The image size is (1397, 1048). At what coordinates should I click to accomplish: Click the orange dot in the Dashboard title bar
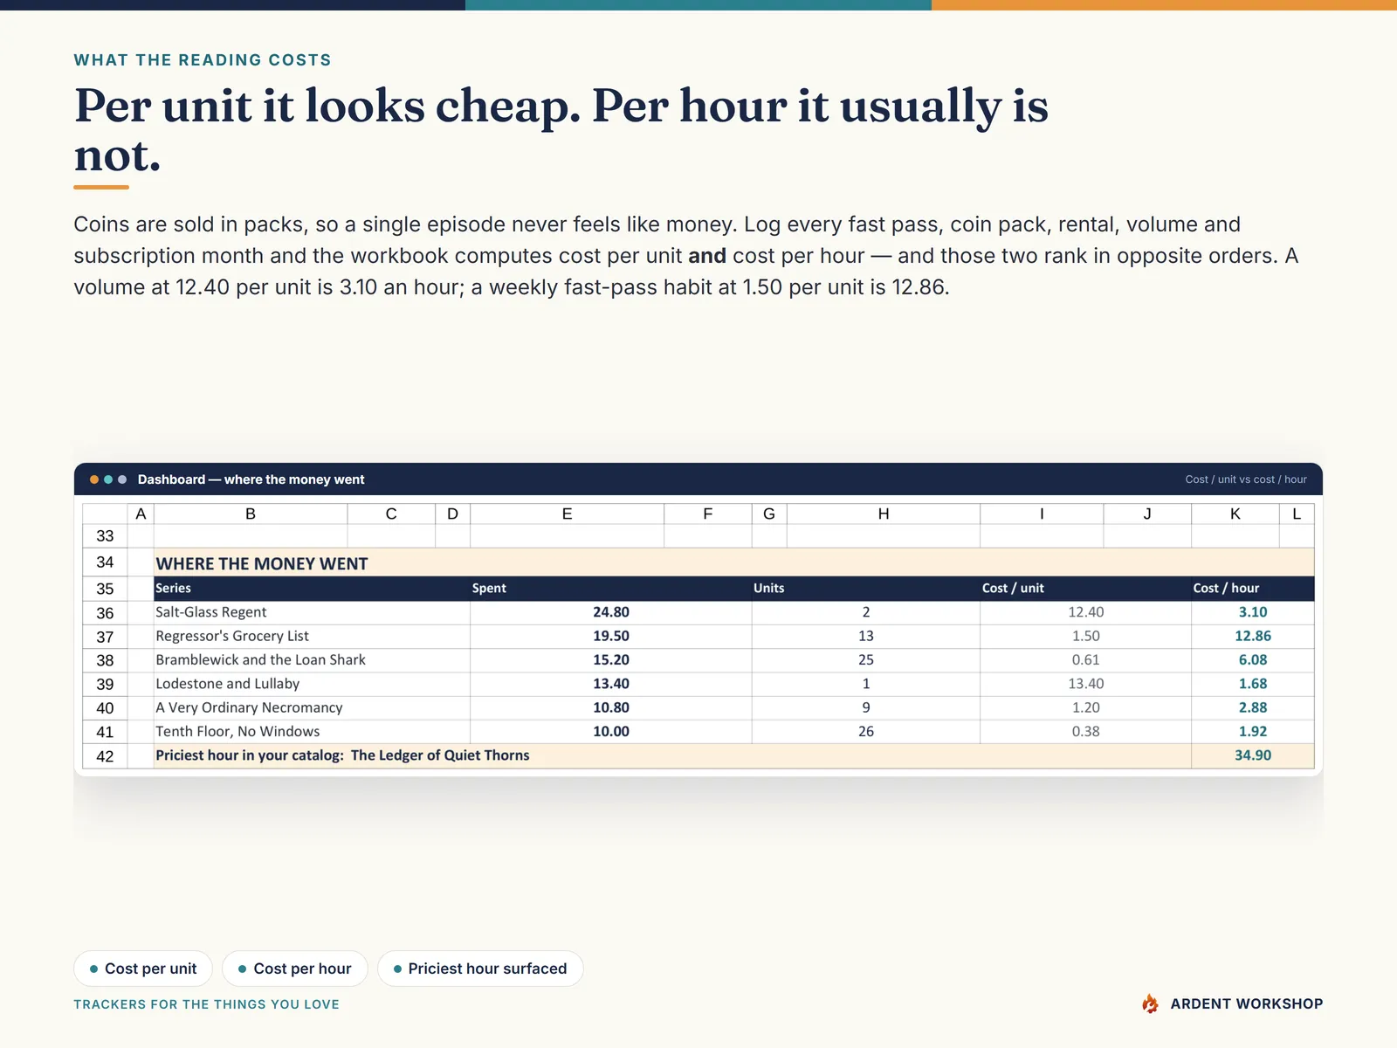click(94, 479)
